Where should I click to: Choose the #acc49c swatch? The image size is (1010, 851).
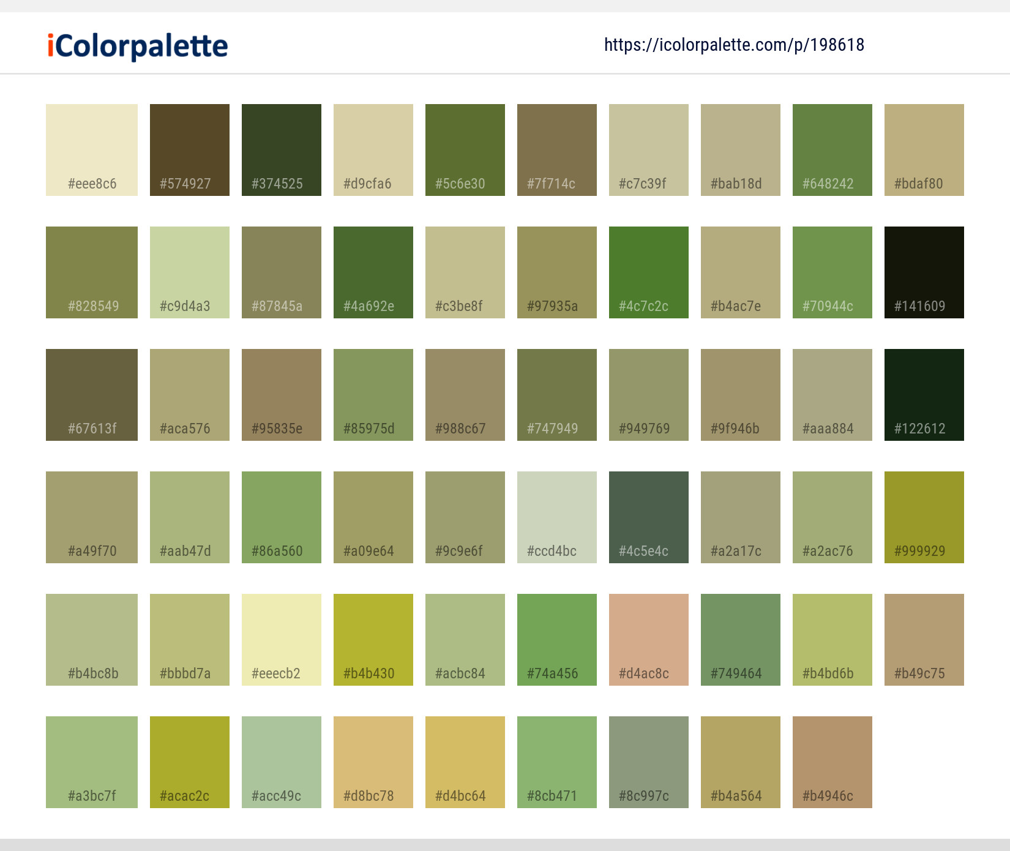(x=282, y=762)
